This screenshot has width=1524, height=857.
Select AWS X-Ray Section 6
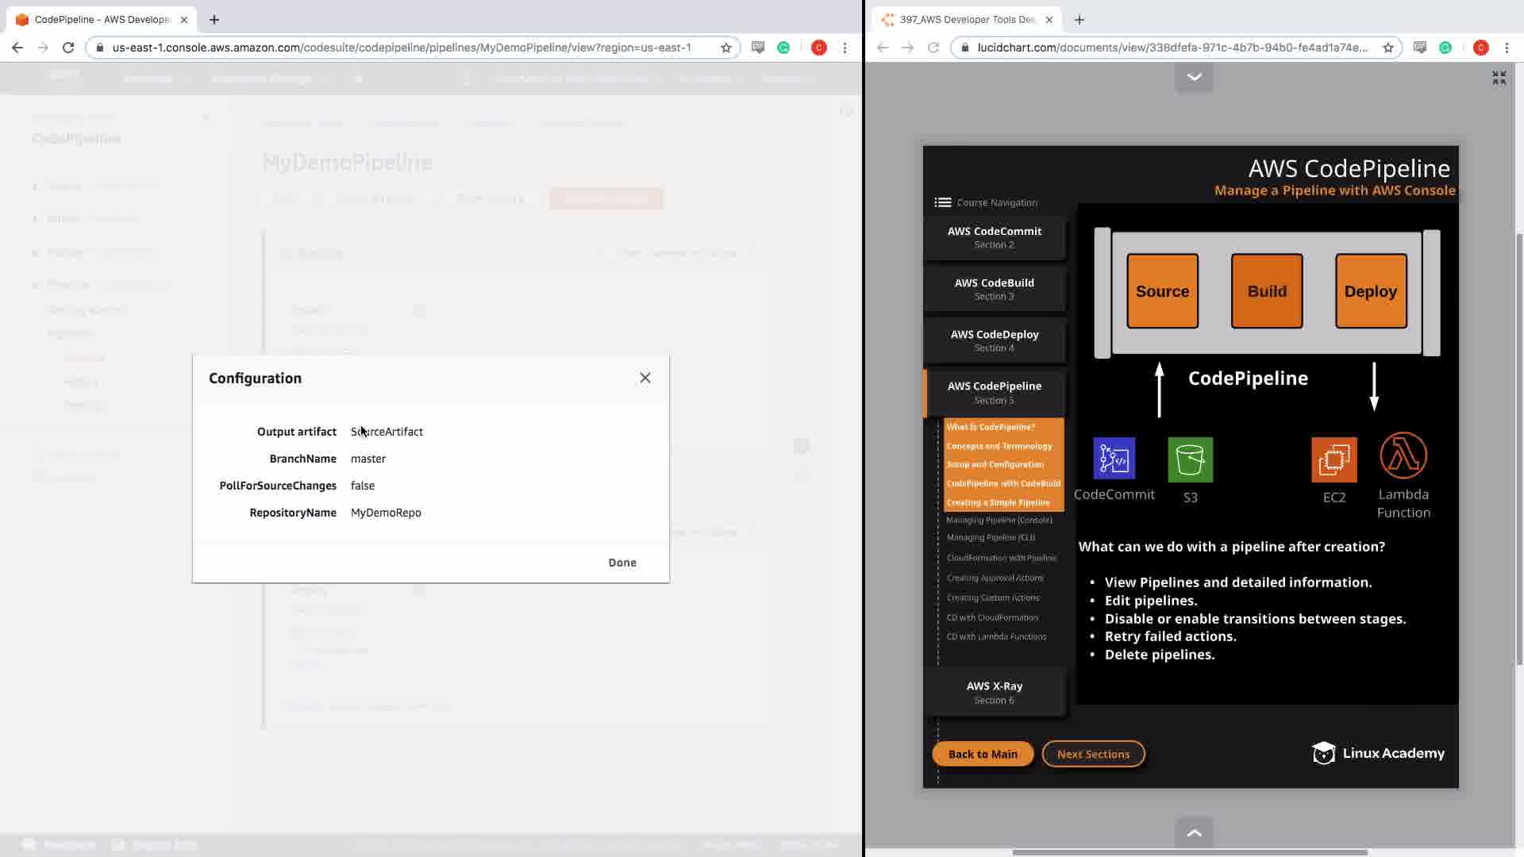point(994,692)
